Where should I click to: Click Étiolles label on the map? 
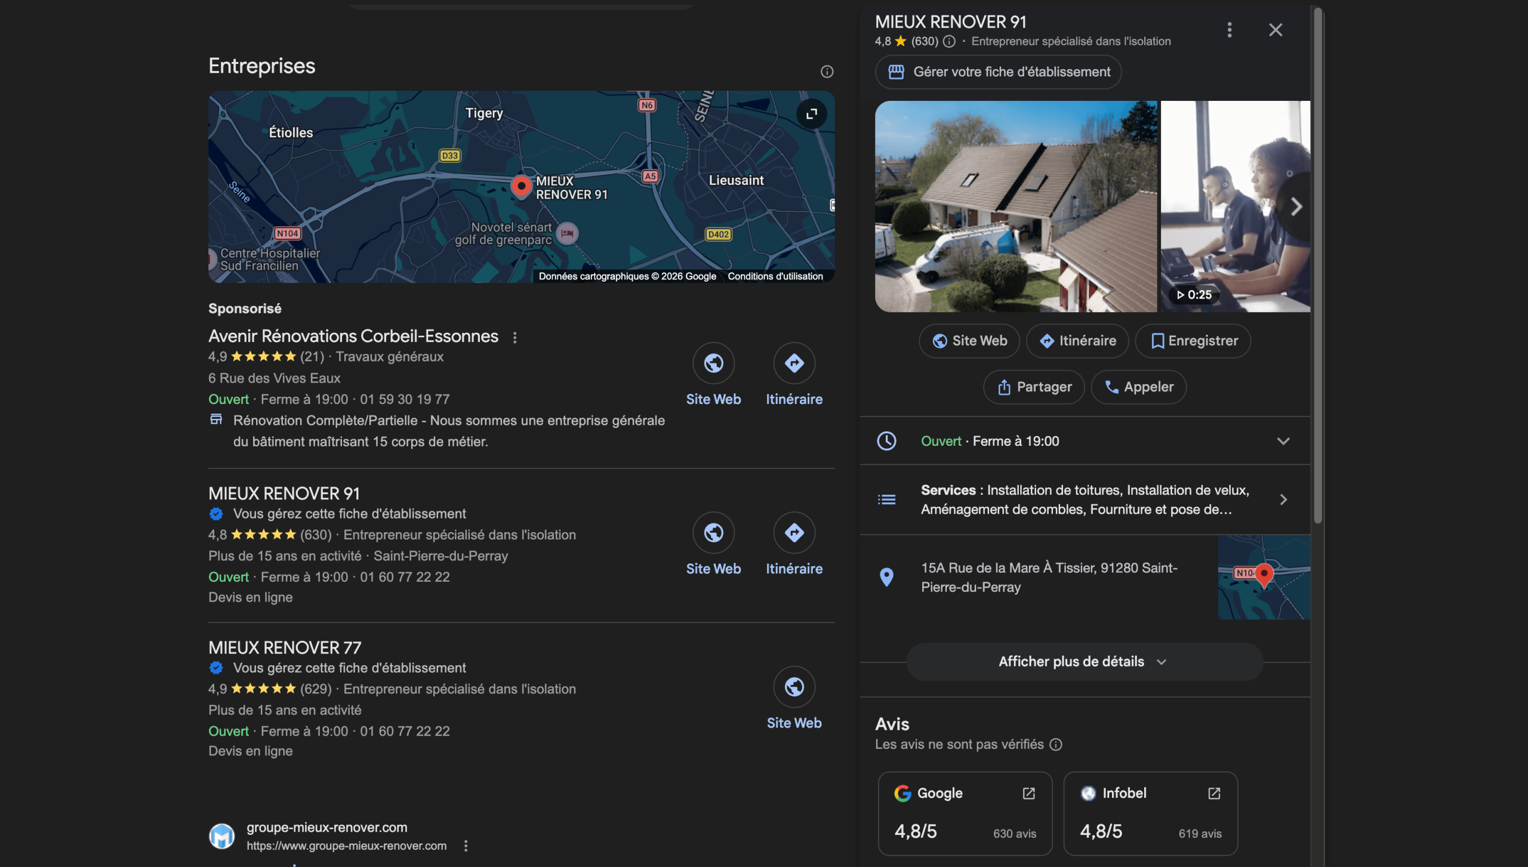click(x=291, y=132)
